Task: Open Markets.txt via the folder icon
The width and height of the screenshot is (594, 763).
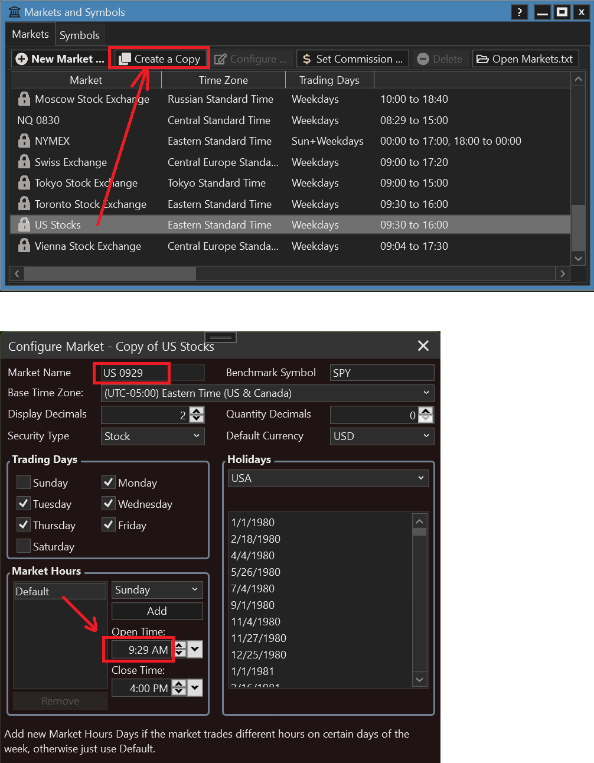Action: click(x=482, y=59)
